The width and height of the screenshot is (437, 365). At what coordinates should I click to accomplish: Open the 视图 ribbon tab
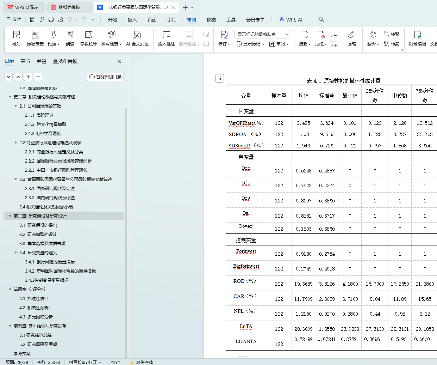211,20
